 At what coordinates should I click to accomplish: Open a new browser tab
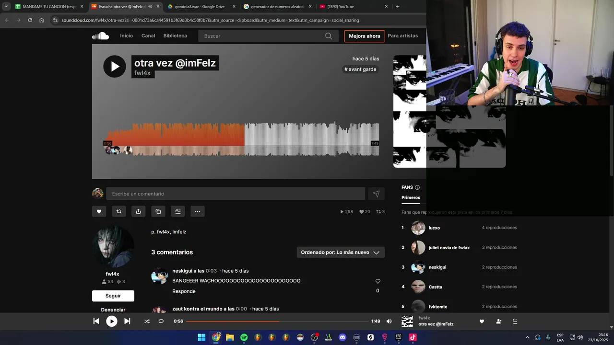click(398, 7)
